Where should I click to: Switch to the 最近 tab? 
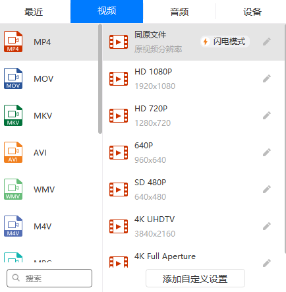pyautogui.click(x=34, y=12)
